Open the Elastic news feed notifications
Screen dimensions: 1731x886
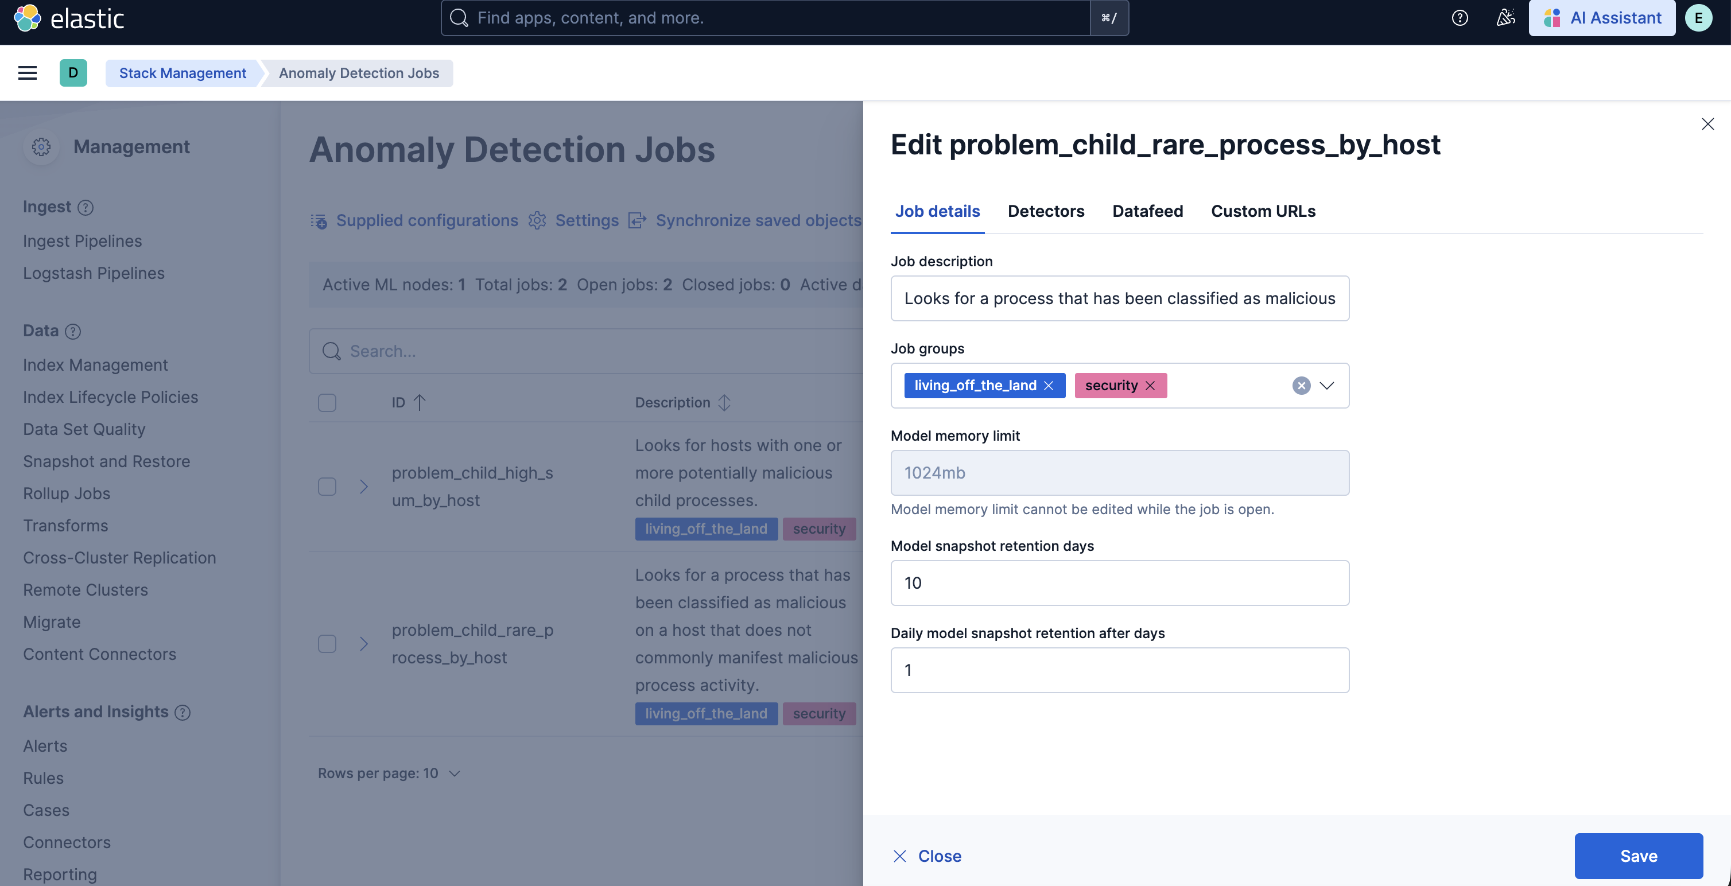click(x=1505, y=18)
